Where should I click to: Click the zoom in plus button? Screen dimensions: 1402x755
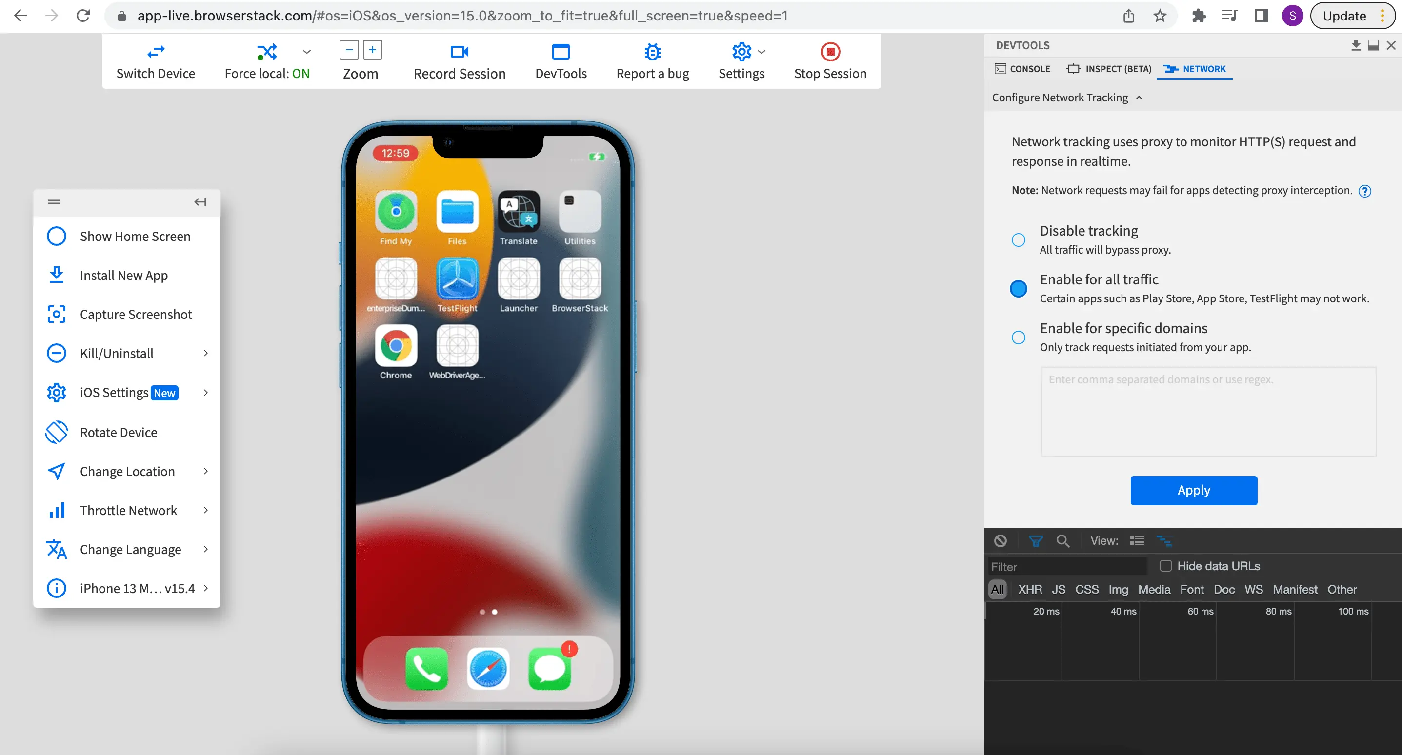(x=372, y=50)
